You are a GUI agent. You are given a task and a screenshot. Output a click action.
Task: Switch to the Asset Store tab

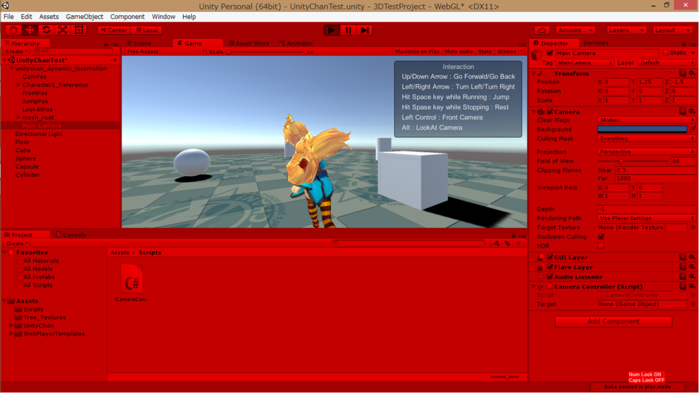[x=248, y=43]
